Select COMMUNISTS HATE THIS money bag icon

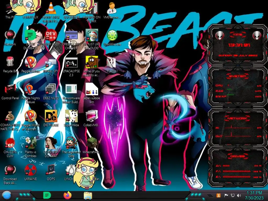pos(10,120)
